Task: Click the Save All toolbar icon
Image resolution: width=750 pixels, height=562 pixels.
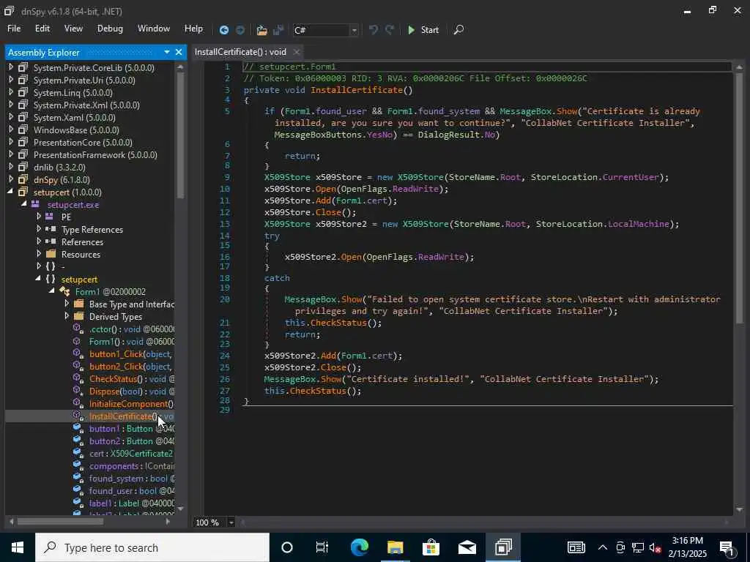Action: point(278,30)
